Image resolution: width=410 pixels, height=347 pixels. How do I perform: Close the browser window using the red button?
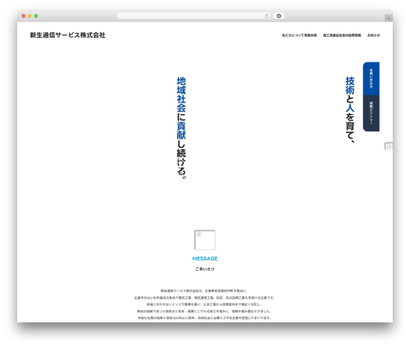click(x=24, y=16)
